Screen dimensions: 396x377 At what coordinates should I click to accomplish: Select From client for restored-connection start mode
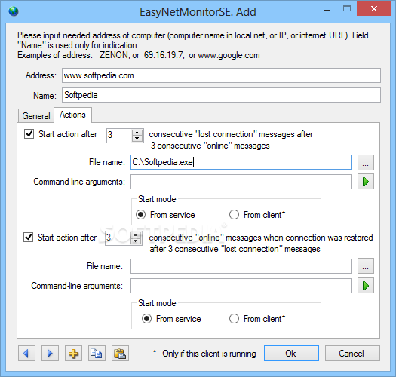(x=234, y=319)
